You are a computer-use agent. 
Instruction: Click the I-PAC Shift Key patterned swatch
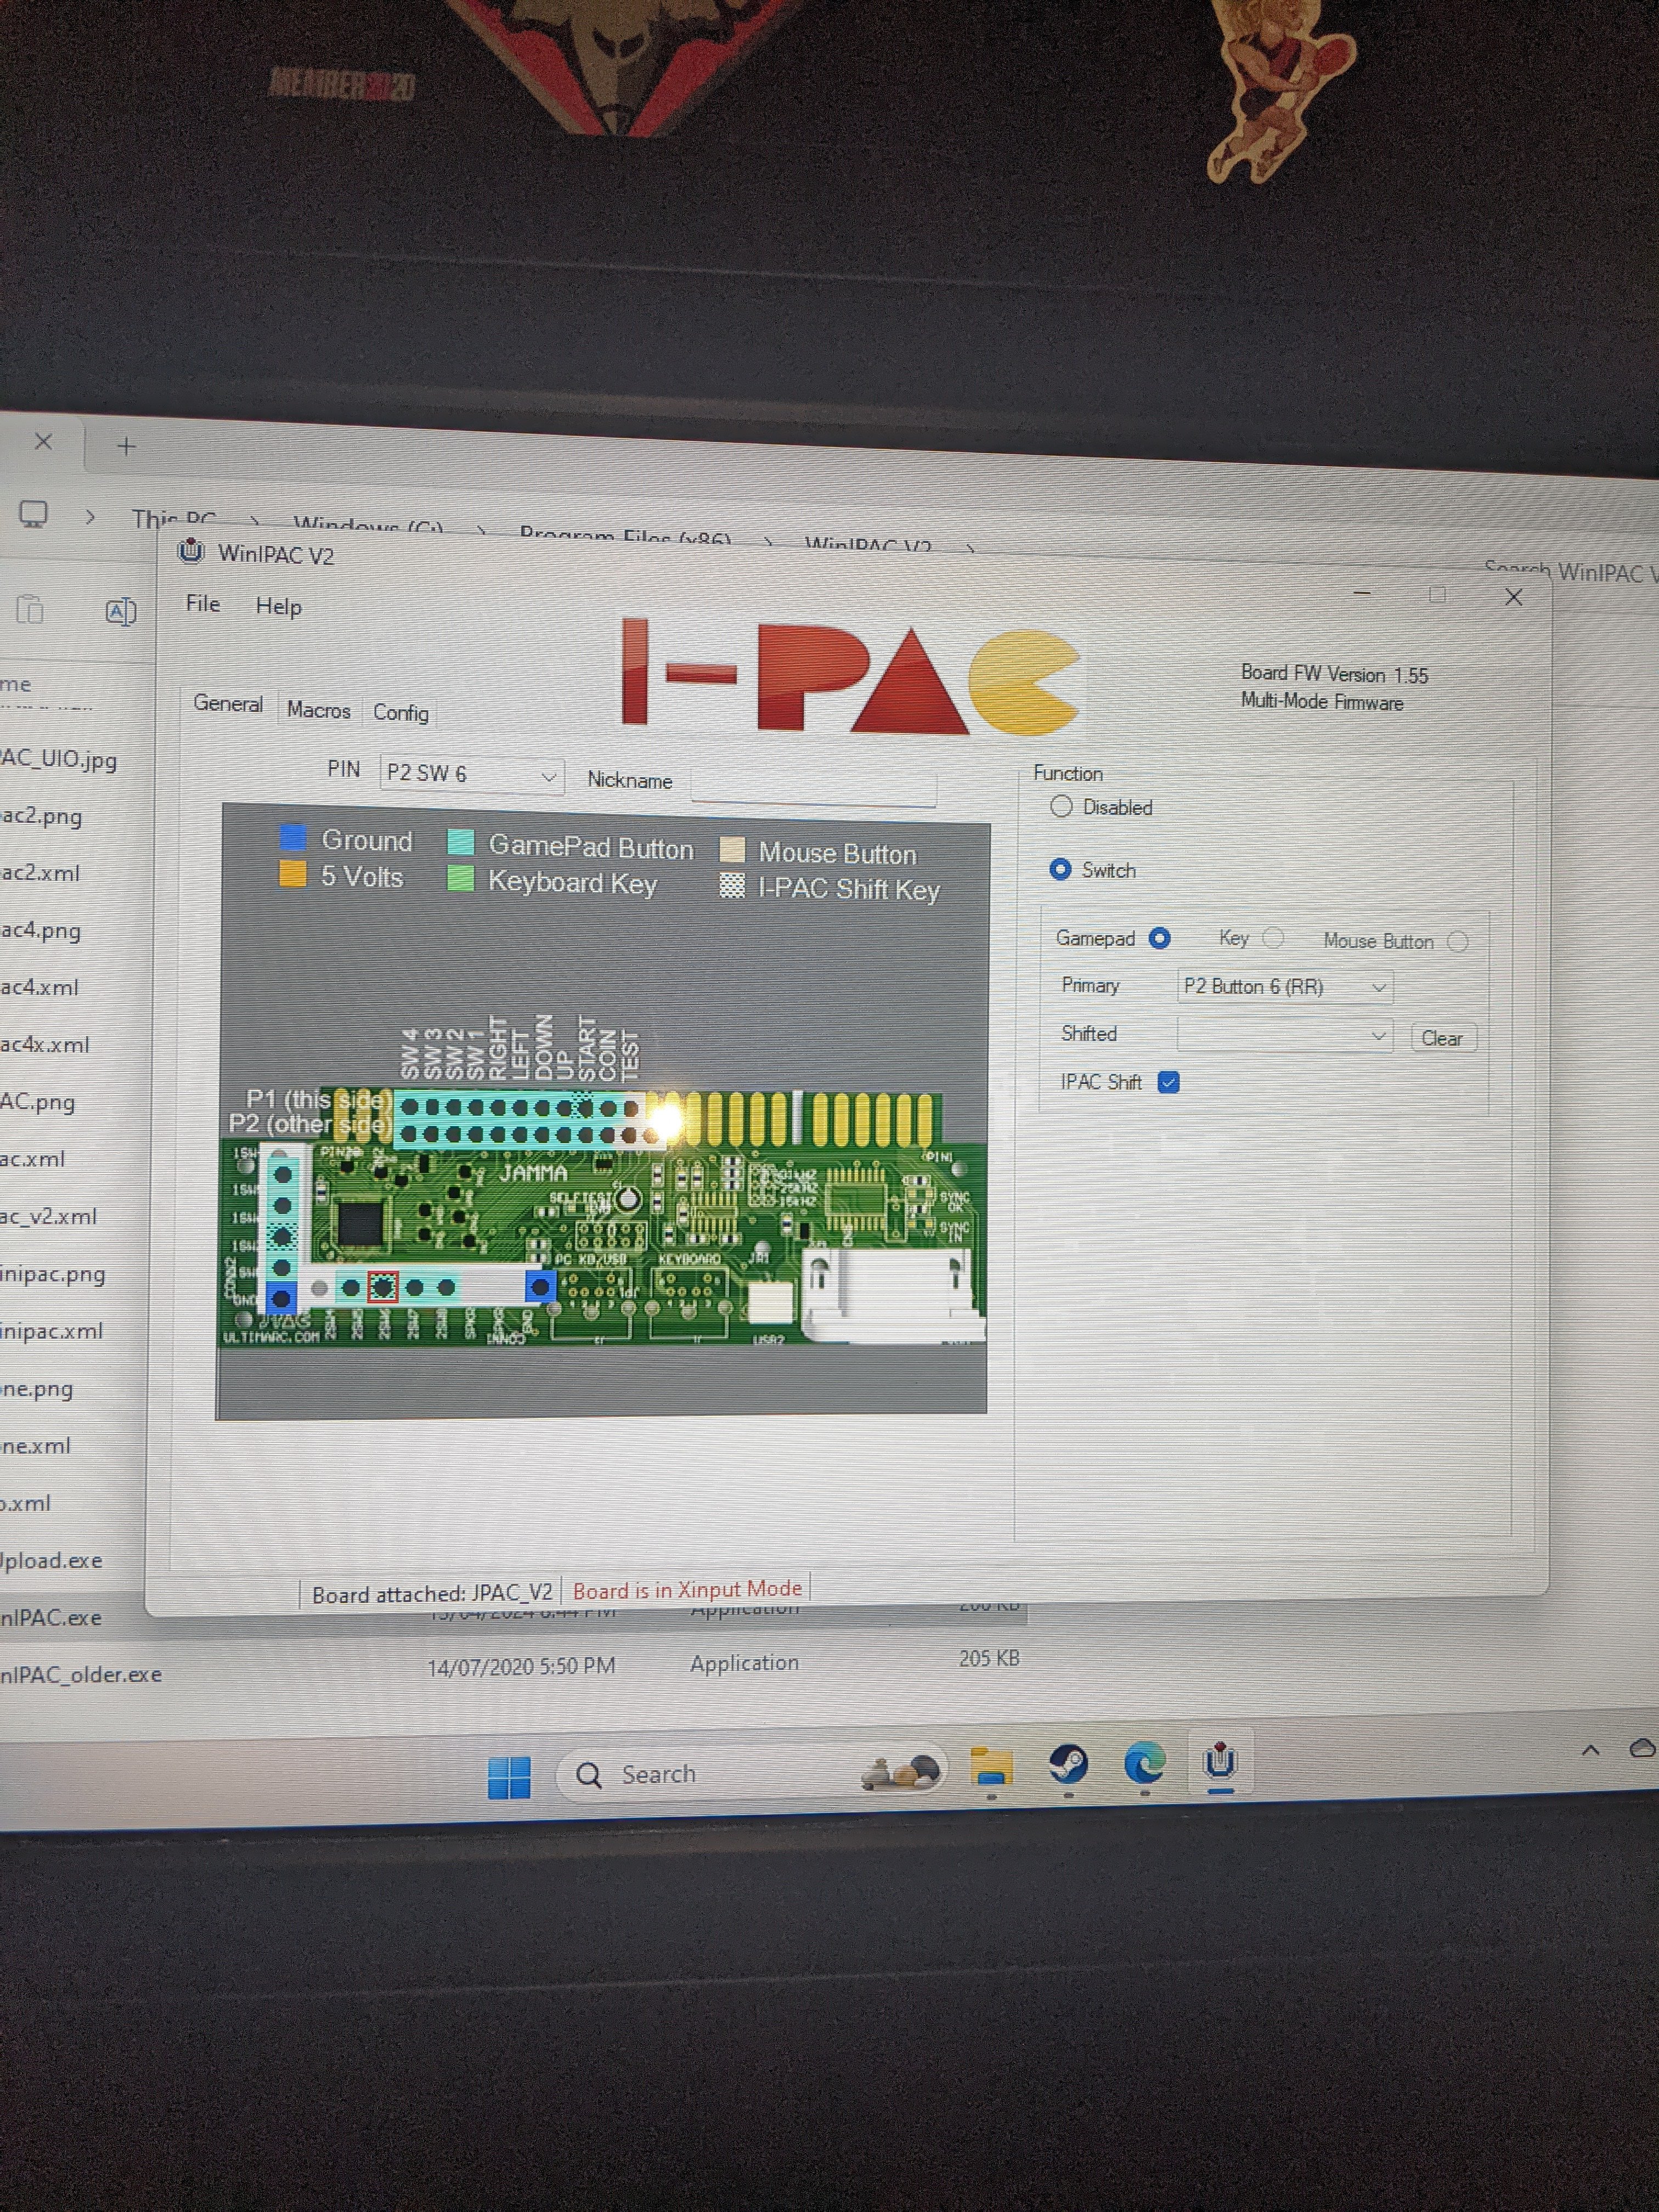coord(732,885)
